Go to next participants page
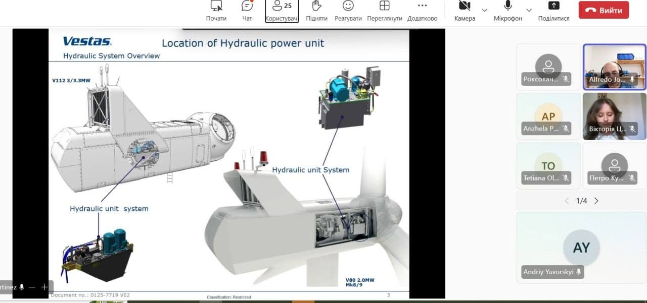Screen dimensions: 647x303 click(596, 201)
